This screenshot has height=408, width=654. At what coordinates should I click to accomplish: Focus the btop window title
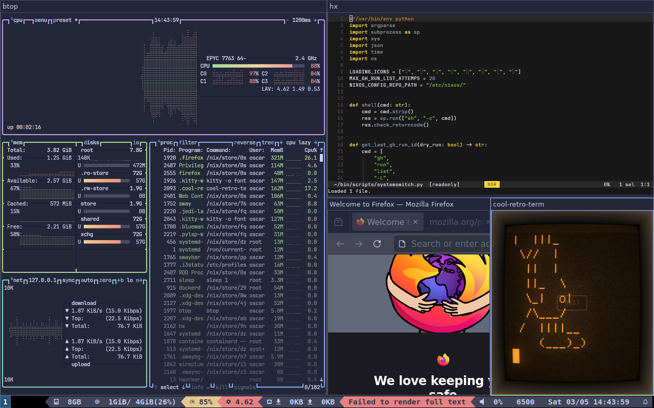click(x=163, y=6)
